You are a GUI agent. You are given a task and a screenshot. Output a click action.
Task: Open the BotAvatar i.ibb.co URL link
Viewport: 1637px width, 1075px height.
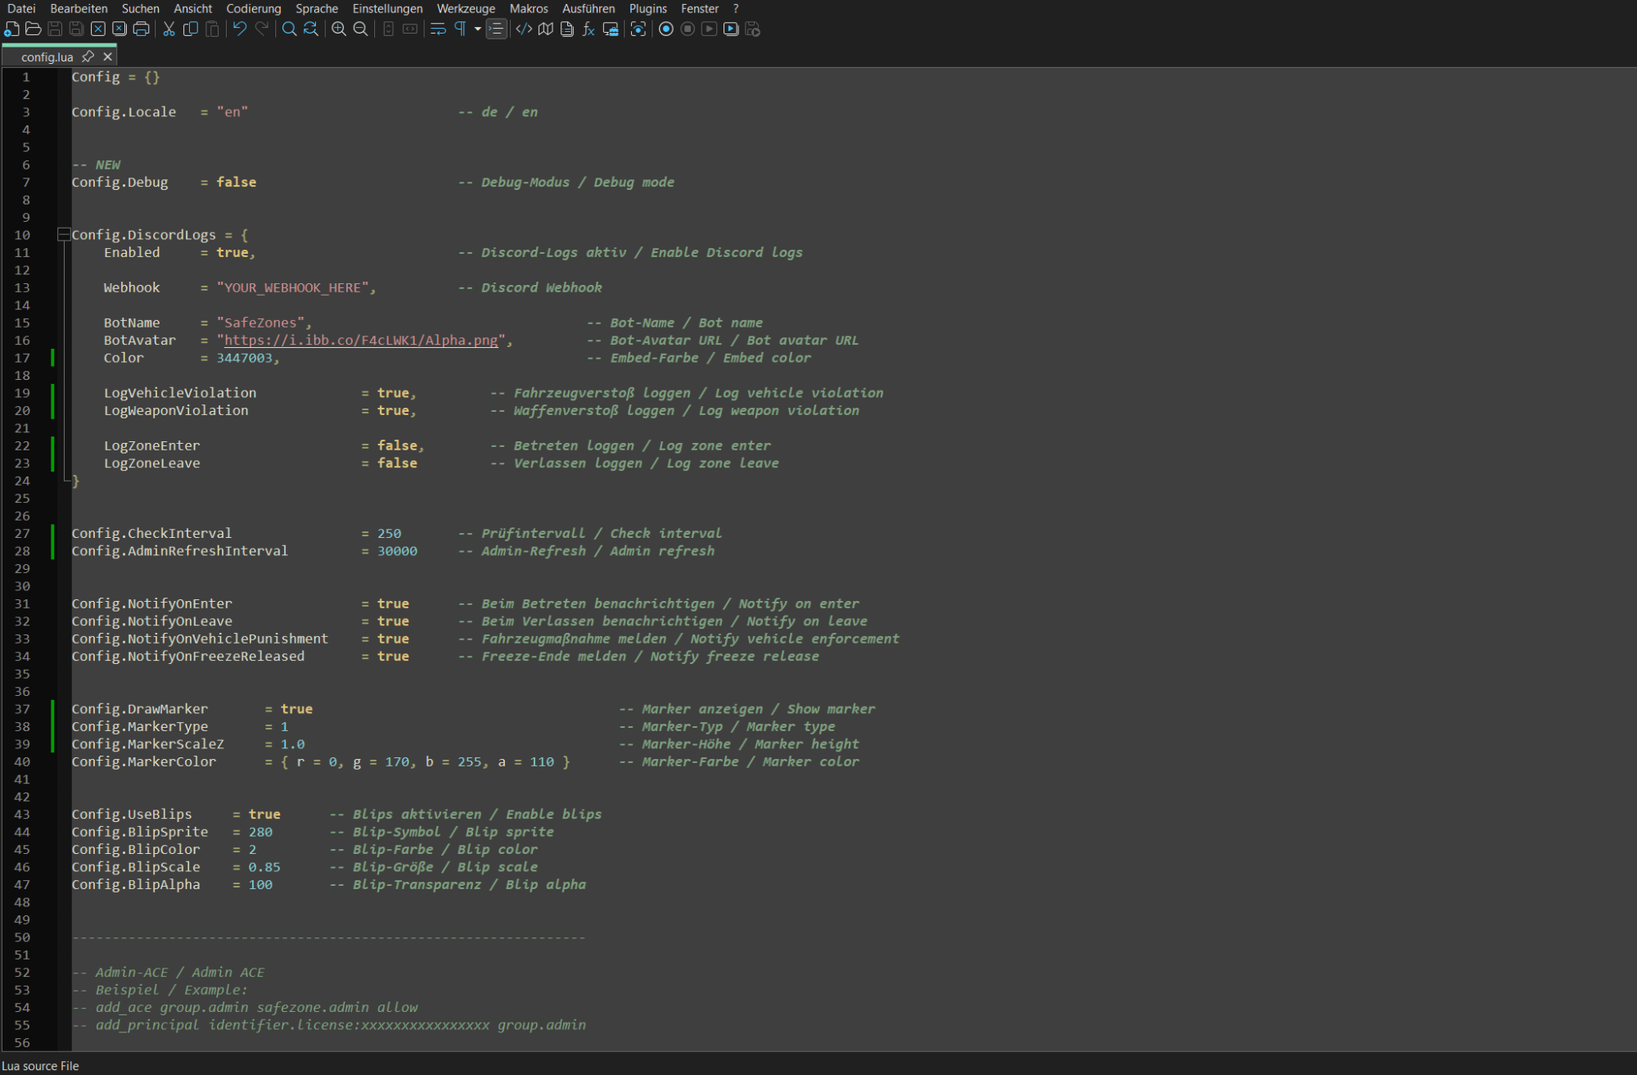pos(361,341)
